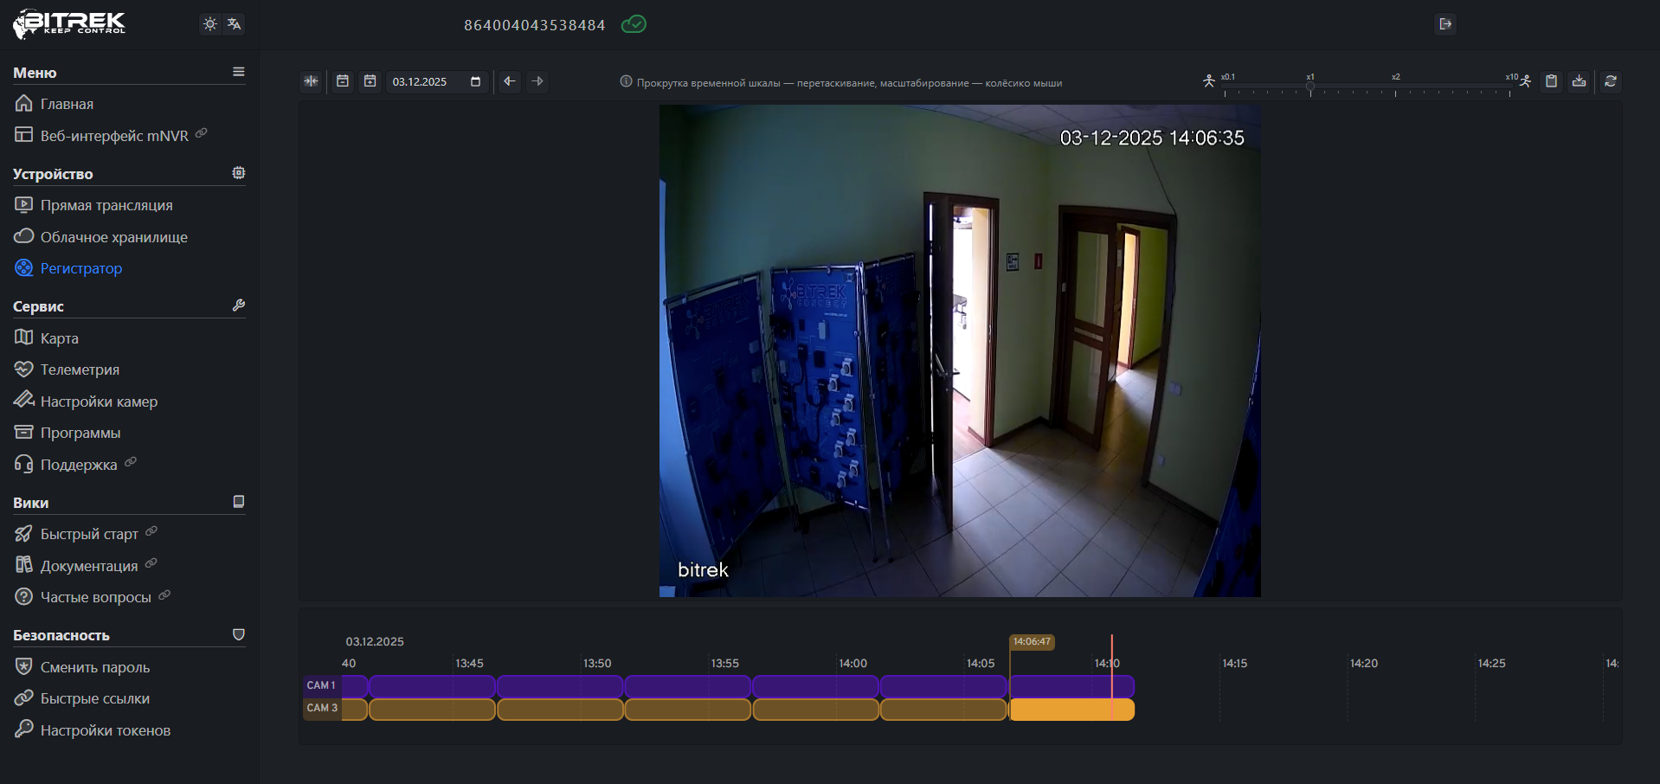Screen dimensions: 1660x784
Task: Click the download recording icon
Action: pos(1579,81)
